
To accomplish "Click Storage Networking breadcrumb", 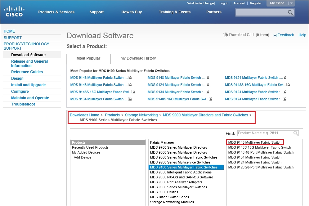I will click(x=141, y=115).
